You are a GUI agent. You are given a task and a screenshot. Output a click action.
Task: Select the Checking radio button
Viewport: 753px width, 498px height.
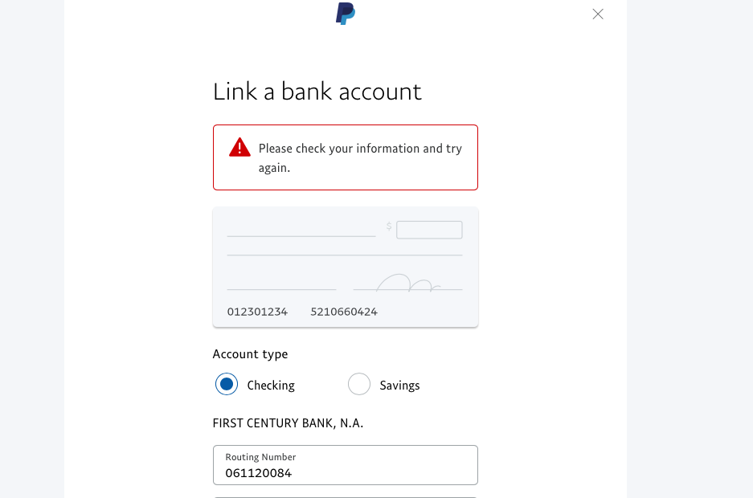[227, 385]
